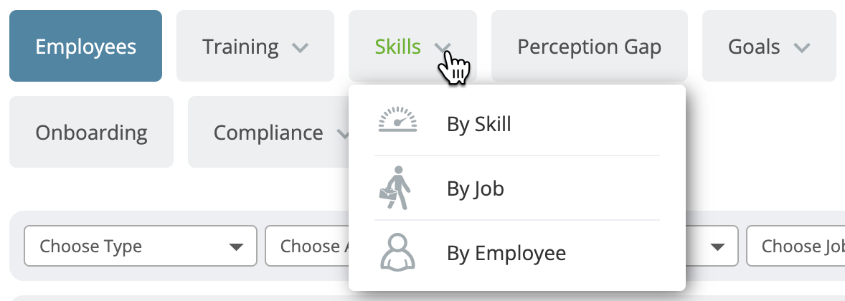Viewport: 845px width, 301px height.
Task: Expand the Compliance dropdown chevron
Action: (x=344, y=133)
